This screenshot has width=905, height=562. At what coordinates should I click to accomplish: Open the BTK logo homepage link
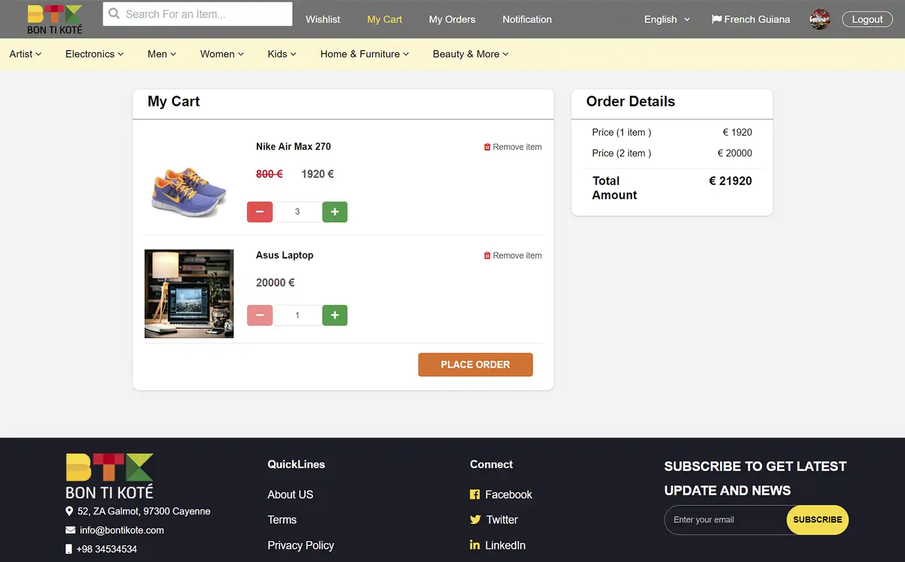54,18
